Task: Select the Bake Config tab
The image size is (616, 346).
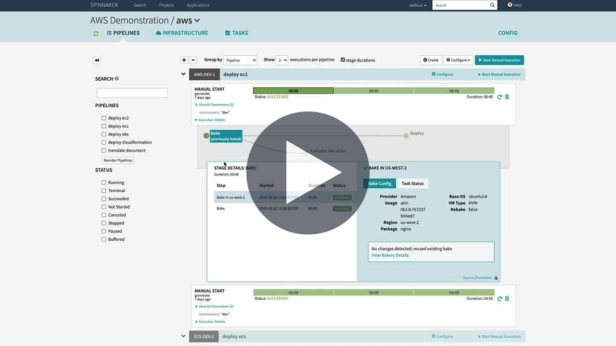Action: 380,184
